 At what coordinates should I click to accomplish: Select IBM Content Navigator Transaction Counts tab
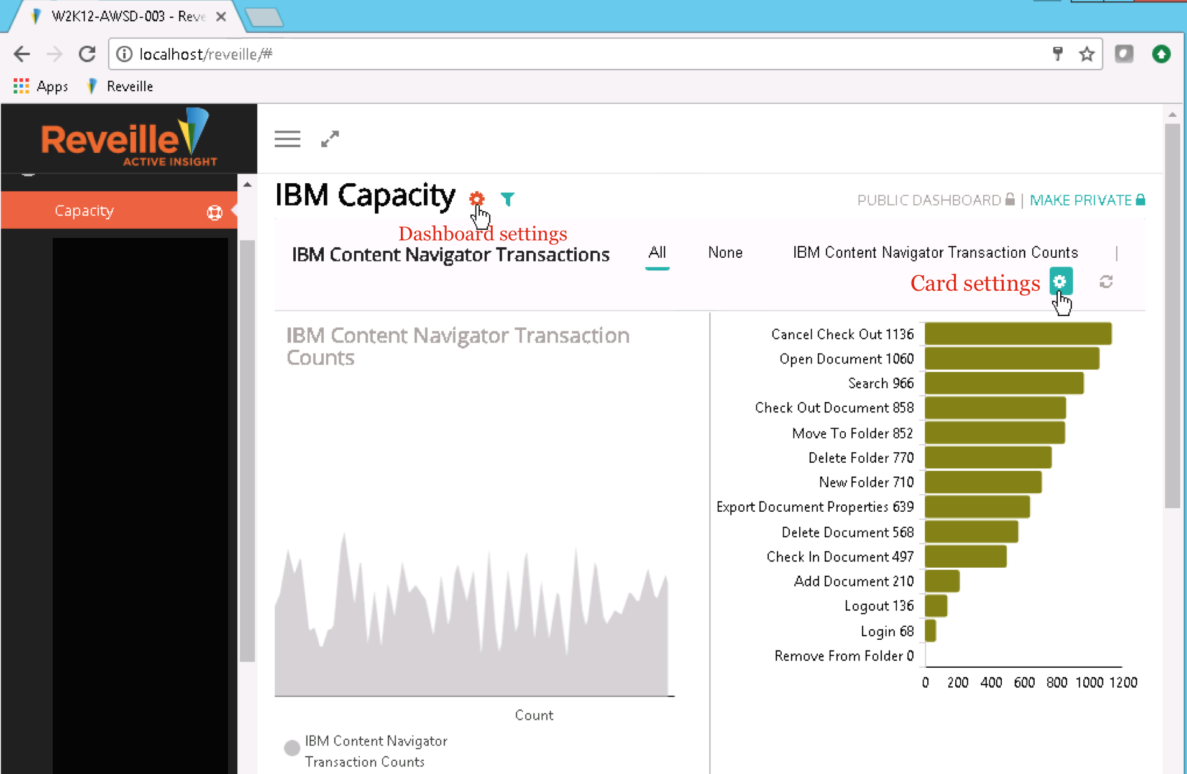coord(935,253)
